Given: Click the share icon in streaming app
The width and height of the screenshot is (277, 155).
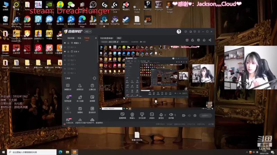Looking at the screenshot, I should tap(210, 40).
